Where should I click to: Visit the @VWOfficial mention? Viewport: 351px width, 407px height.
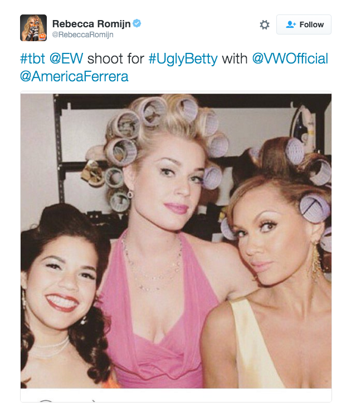(x=290, y=58)
